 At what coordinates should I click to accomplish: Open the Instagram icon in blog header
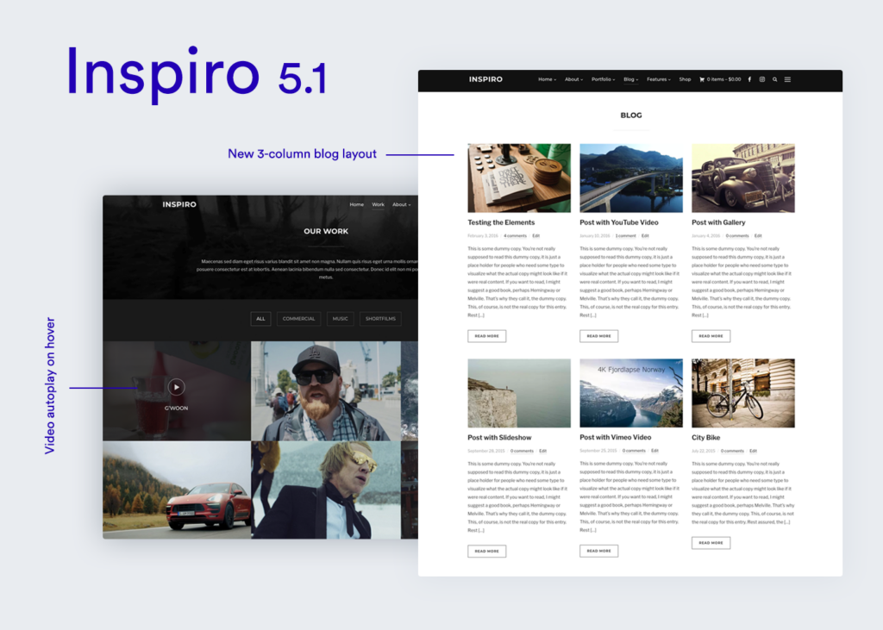tap(762, 79)
